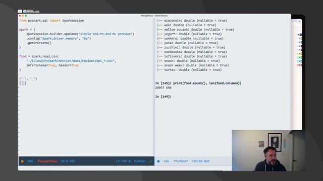Click the 'food = spark.read.csv(' line

click(39, 56)
